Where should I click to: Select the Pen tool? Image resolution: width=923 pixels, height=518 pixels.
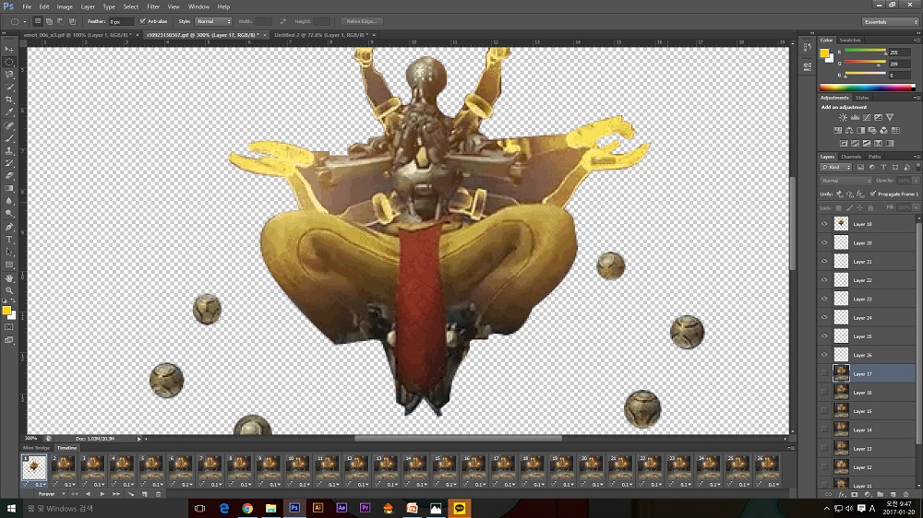pos(9,227)
